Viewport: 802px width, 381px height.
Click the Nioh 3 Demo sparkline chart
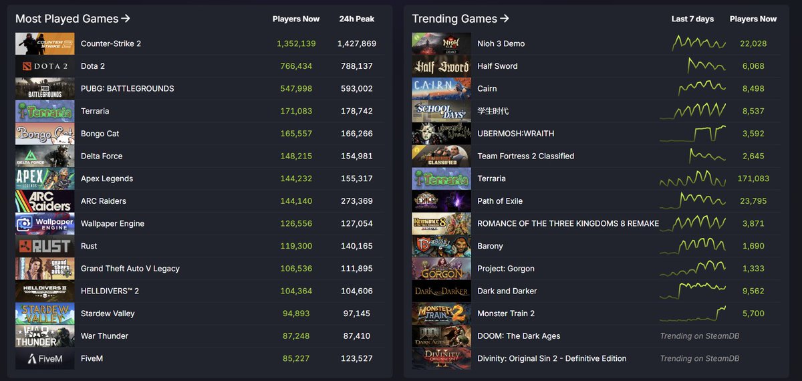tap(698, 43)
